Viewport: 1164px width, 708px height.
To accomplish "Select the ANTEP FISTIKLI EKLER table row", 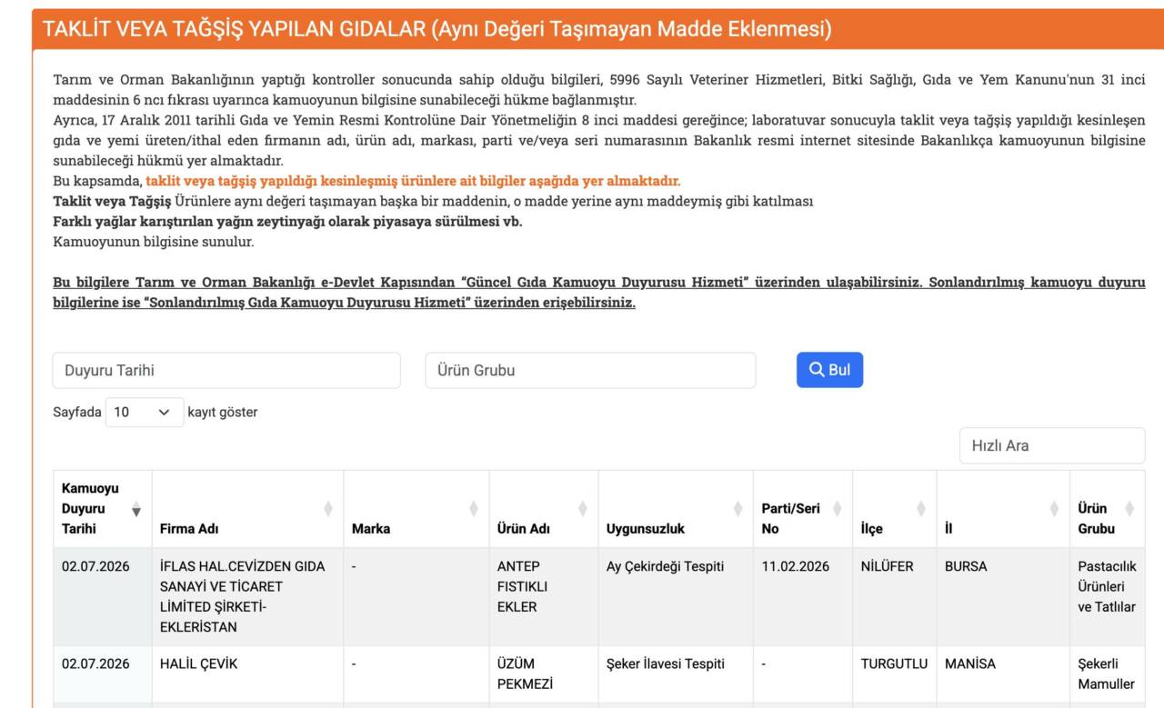I will [599, 597].
